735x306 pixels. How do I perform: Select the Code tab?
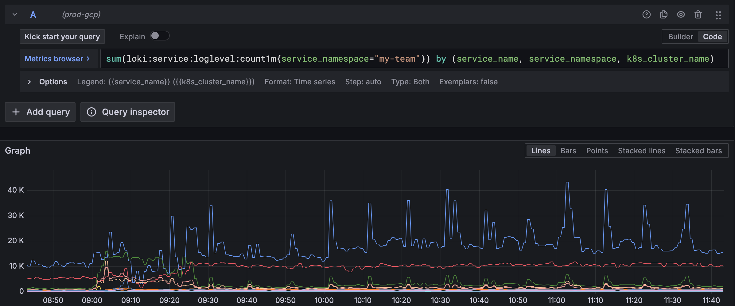click(x=712, y=36)
